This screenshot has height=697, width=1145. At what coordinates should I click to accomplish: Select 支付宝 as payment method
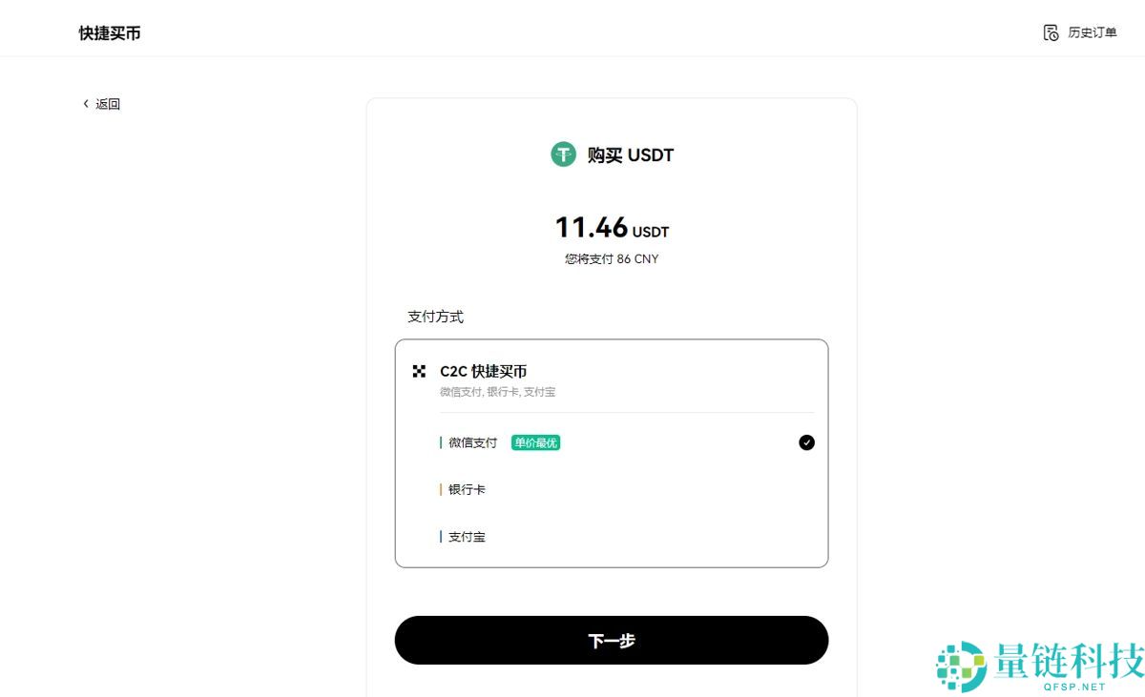click(466, 536)
